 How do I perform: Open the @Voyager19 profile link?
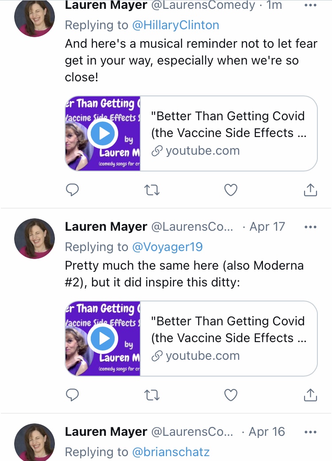(167, 247)
